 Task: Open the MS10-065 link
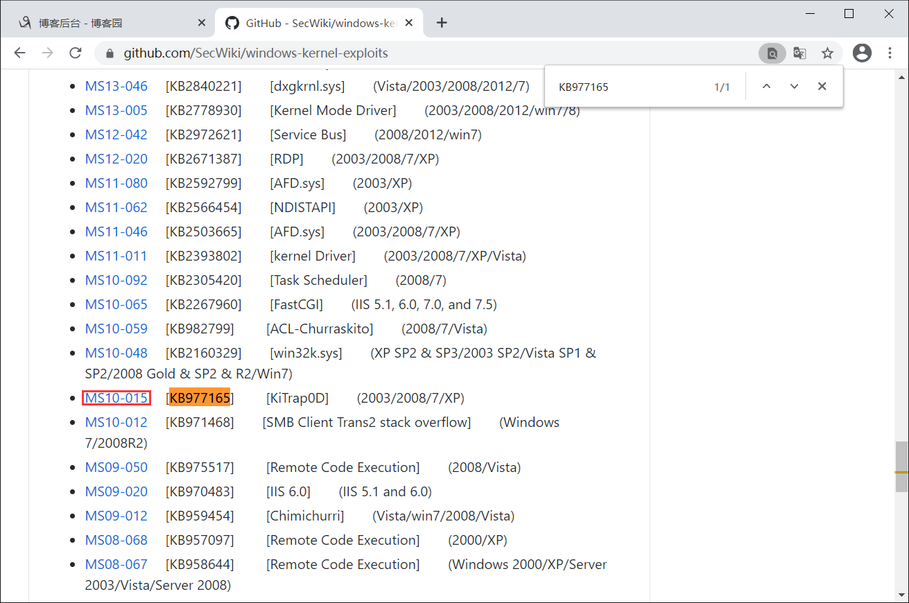(x=116, y=304)
